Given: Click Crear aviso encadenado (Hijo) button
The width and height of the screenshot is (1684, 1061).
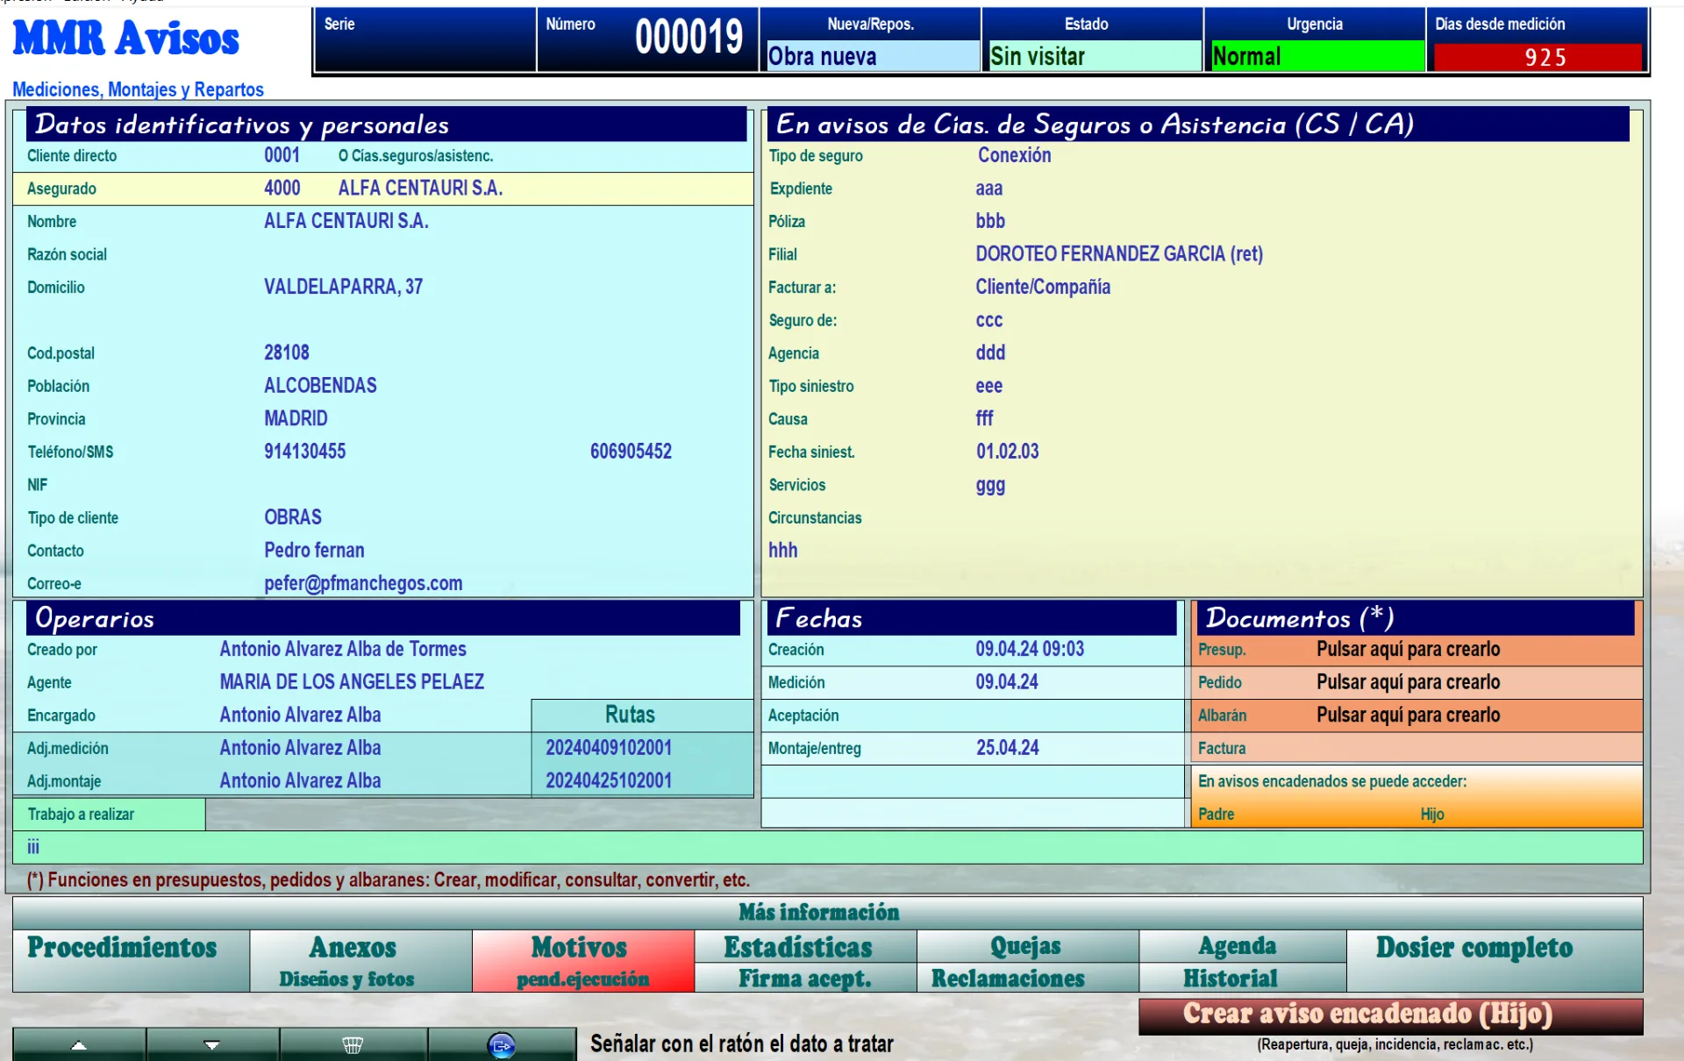Looking at the screenshot, I should (x=1390, y=1015).
